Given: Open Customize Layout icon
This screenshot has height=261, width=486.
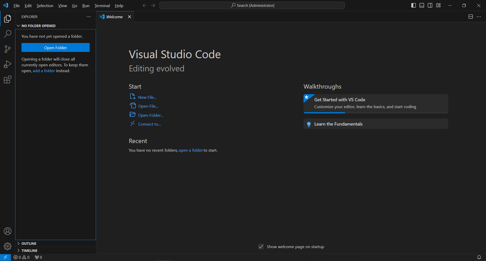Looking at the screenshot, I should point(438,5).
